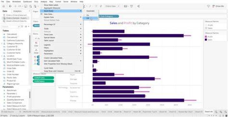The height and width of the screenshot is (117, 228).
Task: Open the Dashboard menu
Action: pos(27,2)
